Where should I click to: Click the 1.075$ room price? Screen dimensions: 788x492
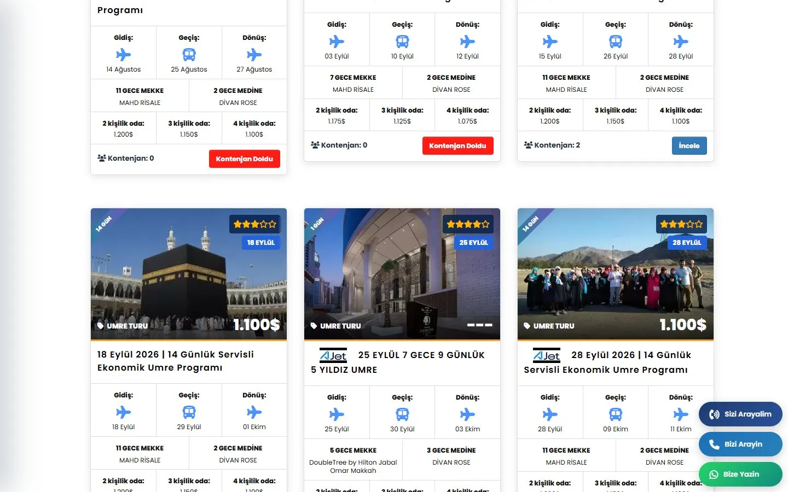[x=467, y=121]
